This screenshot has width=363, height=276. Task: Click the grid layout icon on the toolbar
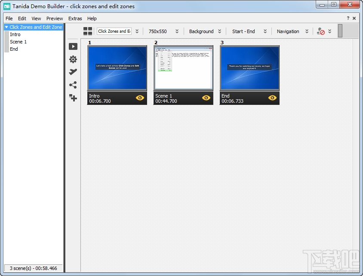pos(88,31)
